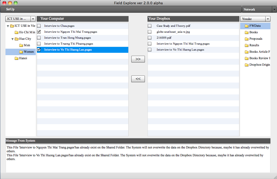277x179 pixels.
Task: Click the >> transfer to Dropbox button
Action: tap(138, 59)
